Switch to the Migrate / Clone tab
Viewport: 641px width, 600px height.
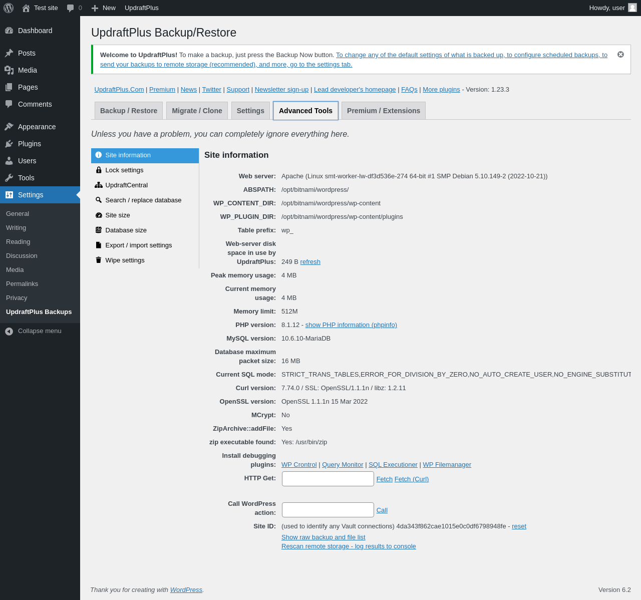(x=197, y=111)
